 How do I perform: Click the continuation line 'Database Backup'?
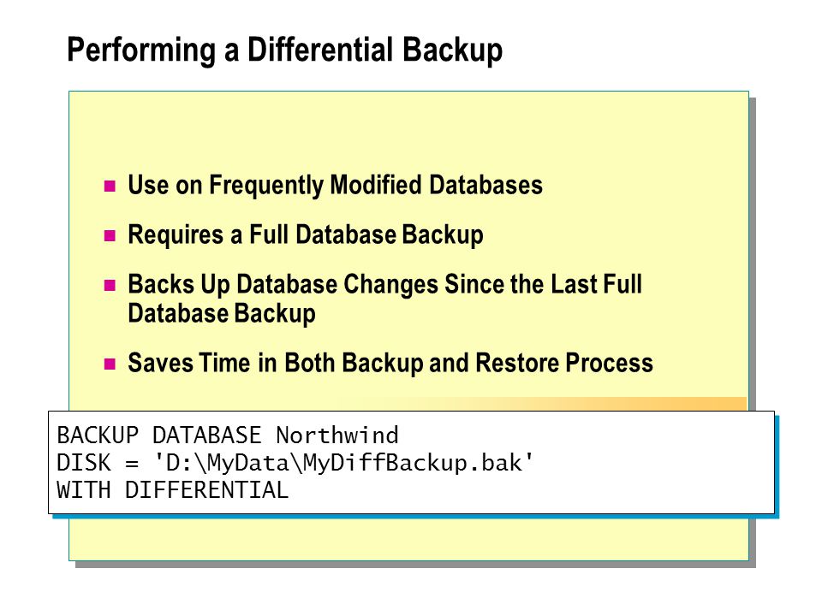click(222, 314)
